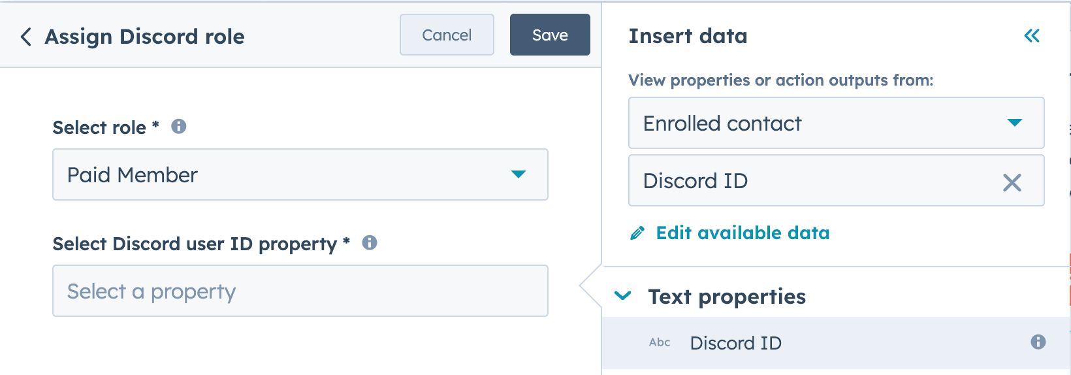Save the Discord role action
The width and height of the screenshot is (1071, 375).
pos(550,35)
